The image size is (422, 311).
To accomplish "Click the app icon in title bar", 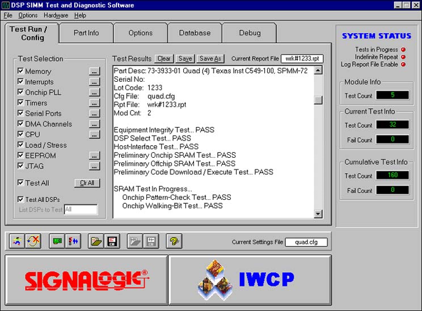I will tap(6, 5).
